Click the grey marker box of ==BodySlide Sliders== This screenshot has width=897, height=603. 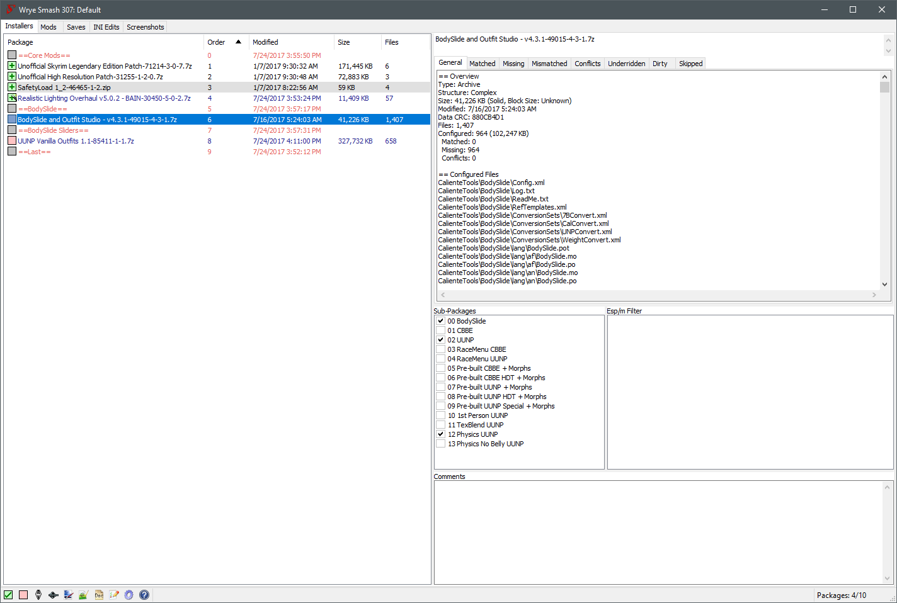pos(12,130)
